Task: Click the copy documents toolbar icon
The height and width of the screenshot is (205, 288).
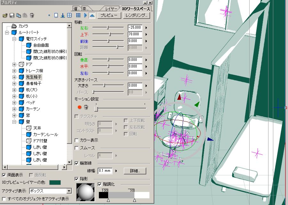Action: click(18, 15)
